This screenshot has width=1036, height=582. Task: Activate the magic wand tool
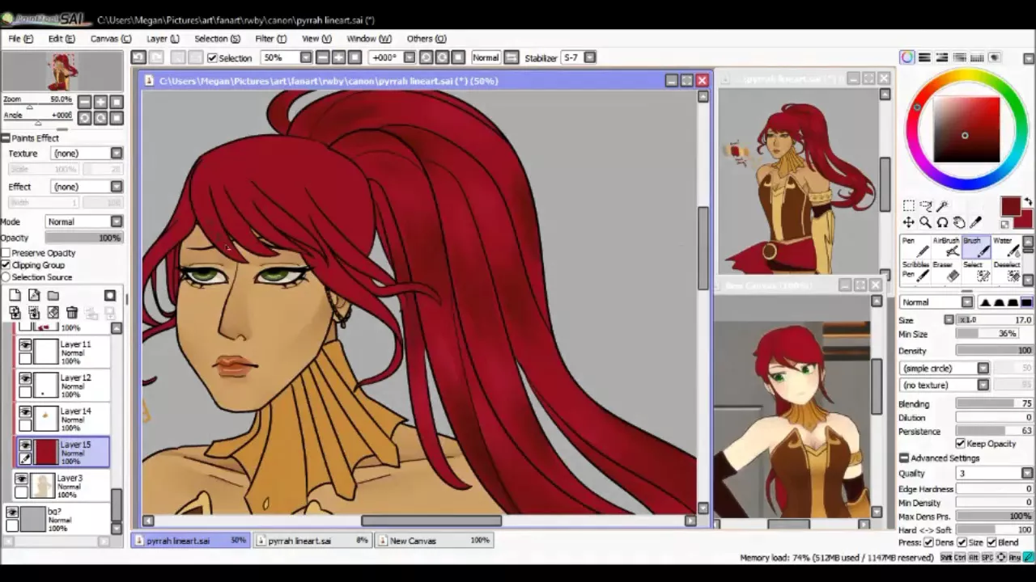[943, 206]
